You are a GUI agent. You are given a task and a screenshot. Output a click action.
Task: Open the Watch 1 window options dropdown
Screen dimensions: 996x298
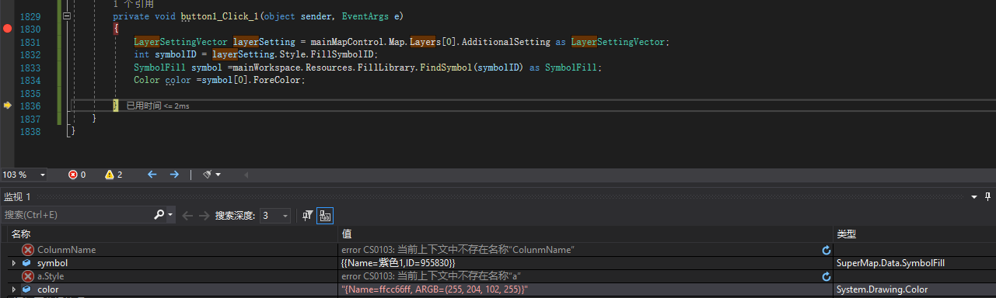coord(975,197)
